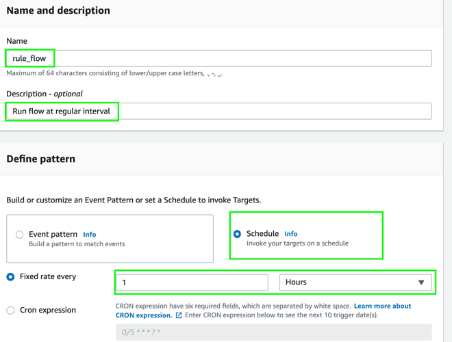This screenshot has height=342, width=452.
Task: Click the Hours dropdown arrow triangle
Action: (421, 282)
